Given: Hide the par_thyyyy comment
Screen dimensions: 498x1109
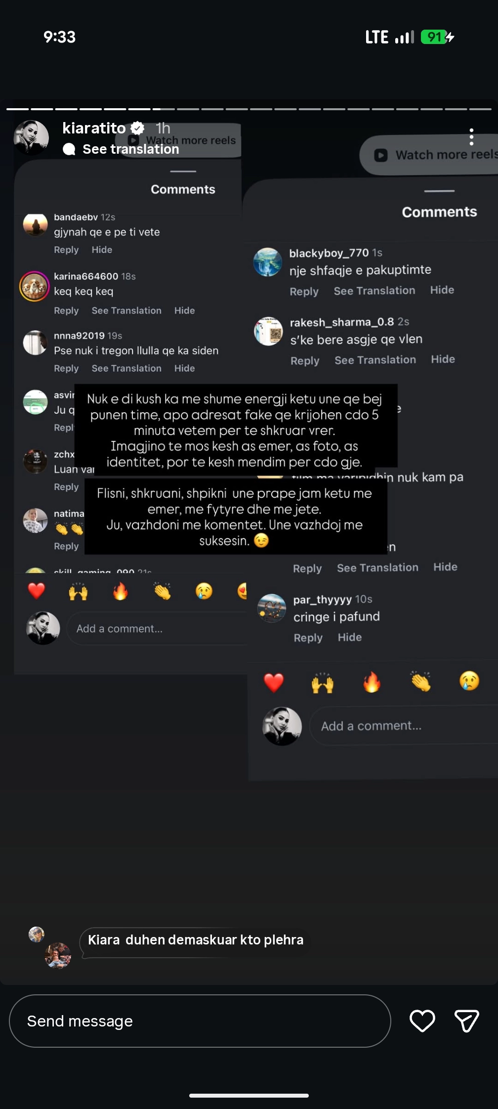Looking at the screenshot, I should coord(350,638).
